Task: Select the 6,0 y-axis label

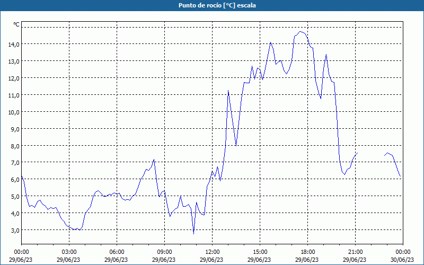Action: point(15,180)
